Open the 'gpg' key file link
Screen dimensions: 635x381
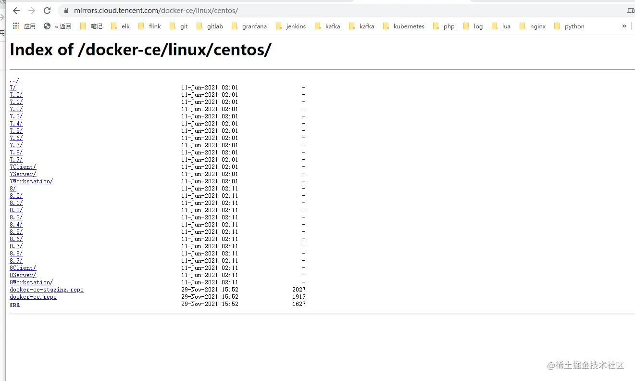point(14,304)
